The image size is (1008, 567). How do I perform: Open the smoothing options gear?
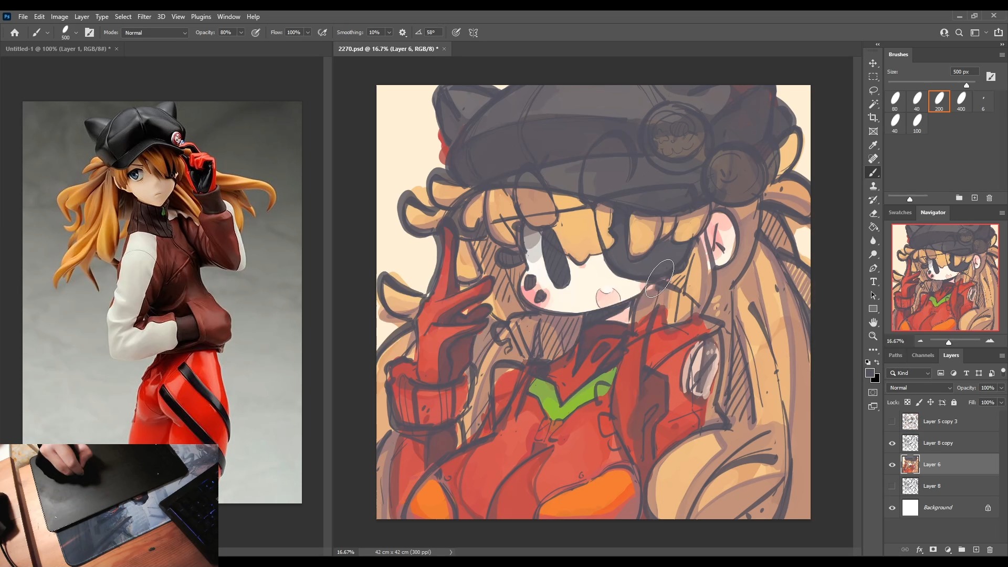(x=403, y=33)
